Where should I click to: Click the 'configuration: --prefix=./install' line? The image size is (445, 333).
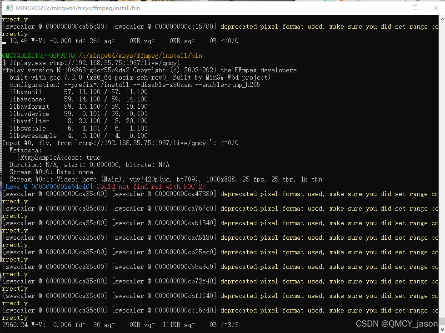click(x=135, y=85)
